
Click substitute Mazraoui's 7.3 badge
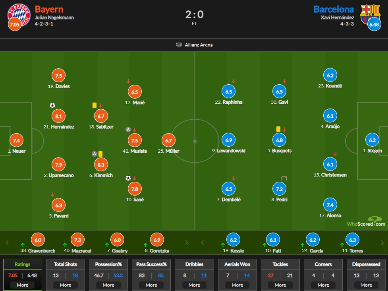pyautogui.click(x=78, y=240)
